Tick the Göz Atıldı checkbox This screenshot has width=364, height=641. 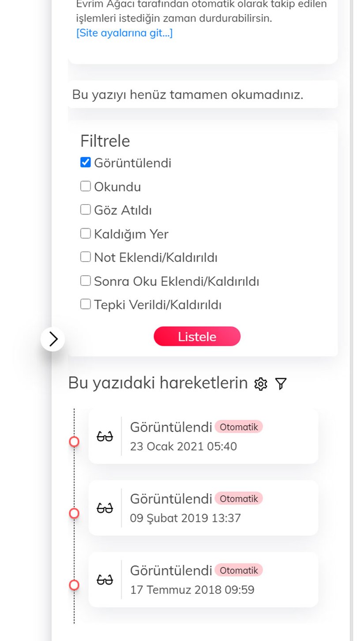pyautogui.click(x=86, y=210)
